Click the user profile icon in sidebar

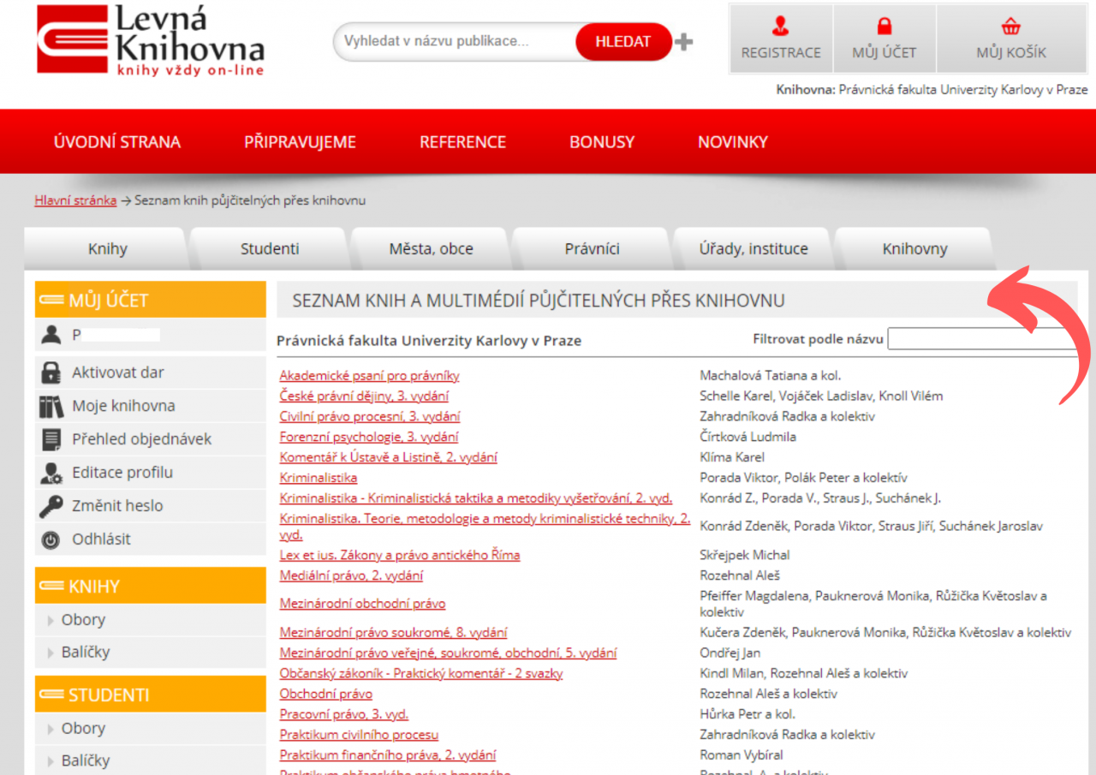(x=51, y=335)
